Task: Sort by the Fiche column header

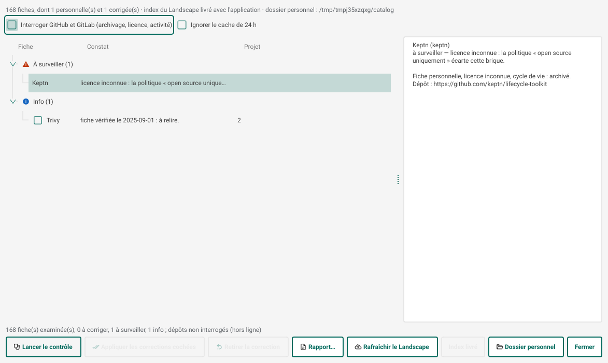Action: click(x=25, y=47)
